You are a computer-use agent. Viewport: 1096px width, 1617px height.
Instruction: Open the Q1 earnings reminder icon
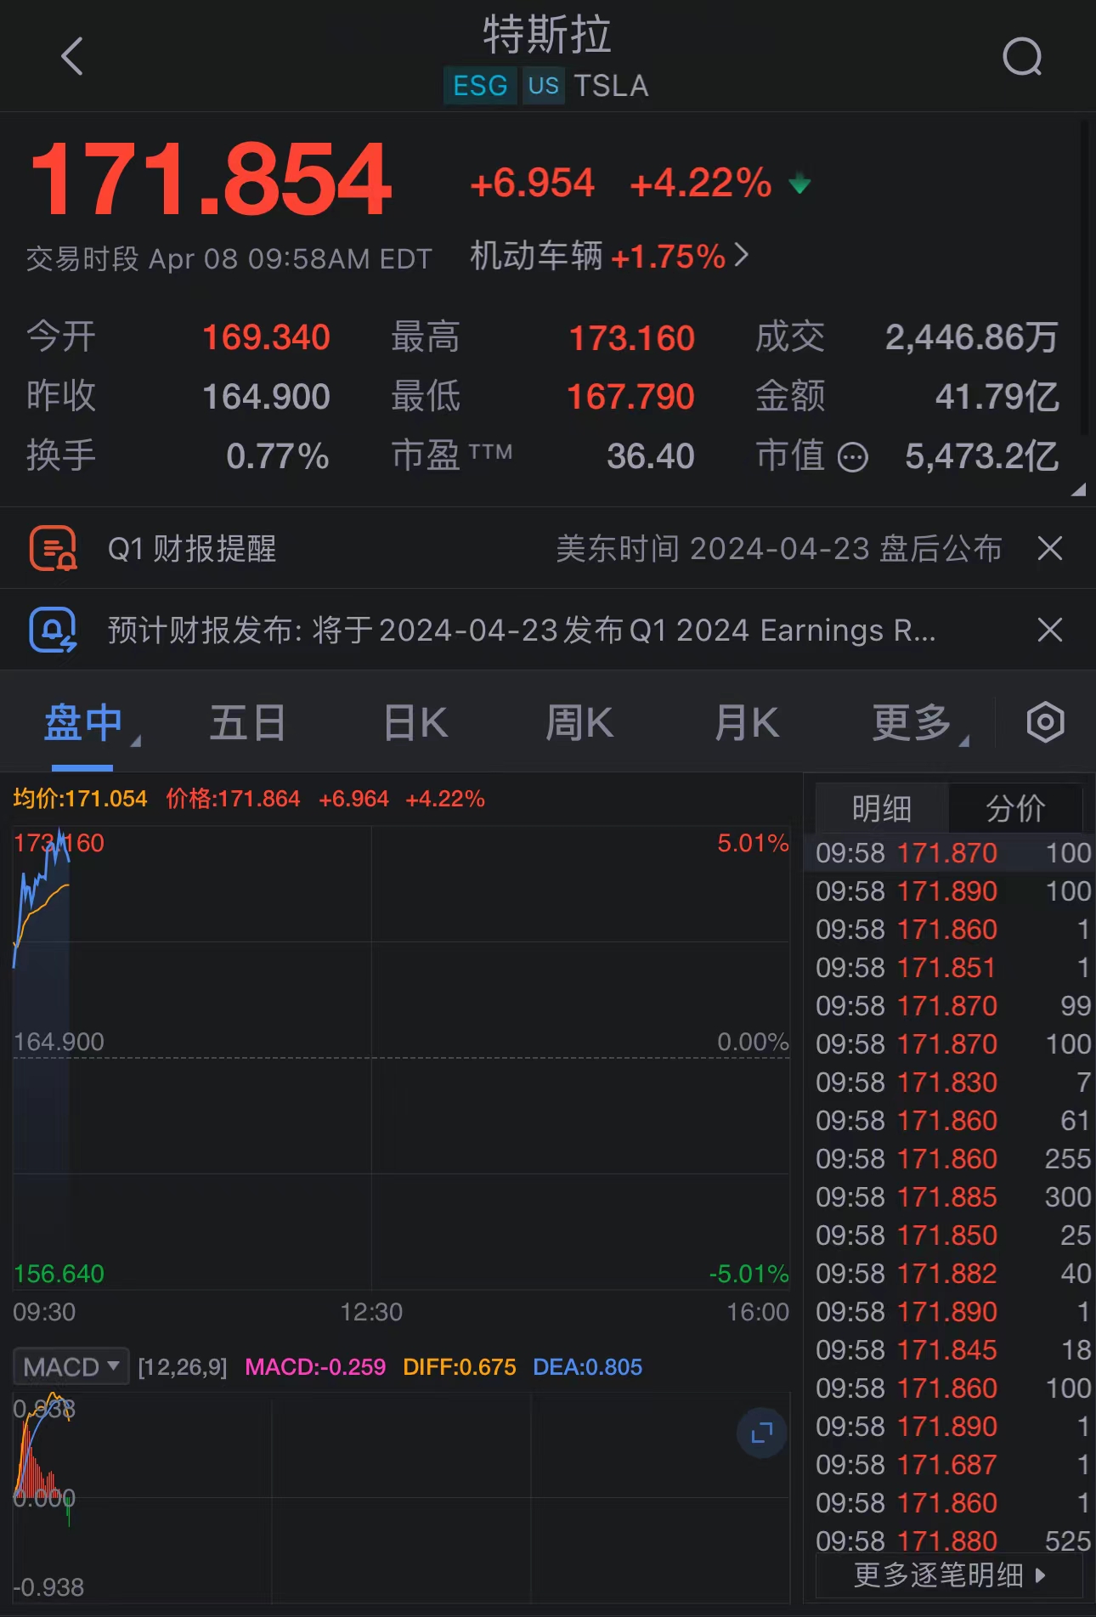pyautogui.click(x=53, y=549)
